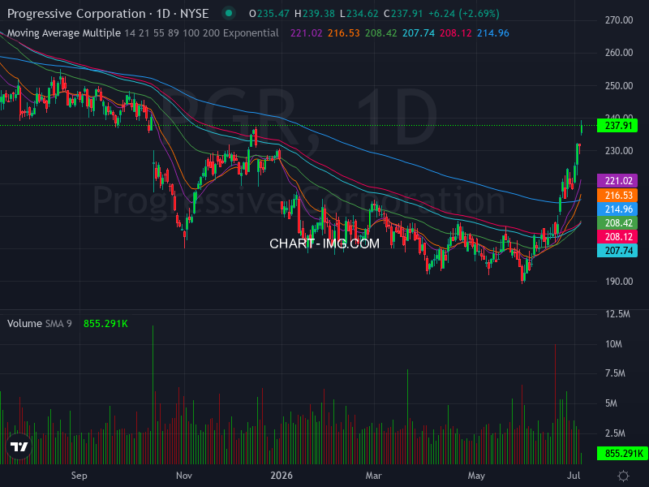The image size is (649, 487).
Task: Click the Jul date label on time axis
Action: pyautogui.click(x=574, y=476)
